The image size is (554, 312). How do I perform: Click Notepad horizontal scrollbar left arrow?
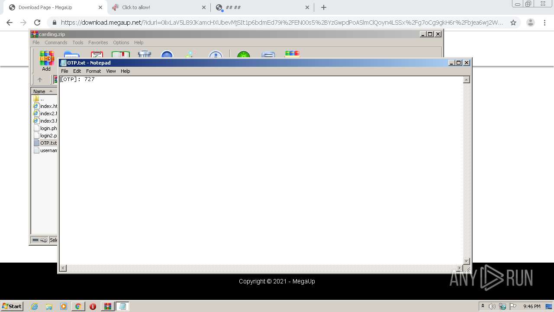[63, 268]
